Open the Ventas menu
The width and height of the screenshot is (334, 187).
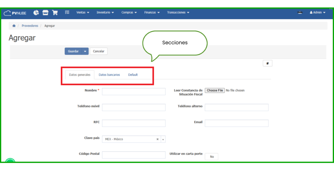coord(83,13)
